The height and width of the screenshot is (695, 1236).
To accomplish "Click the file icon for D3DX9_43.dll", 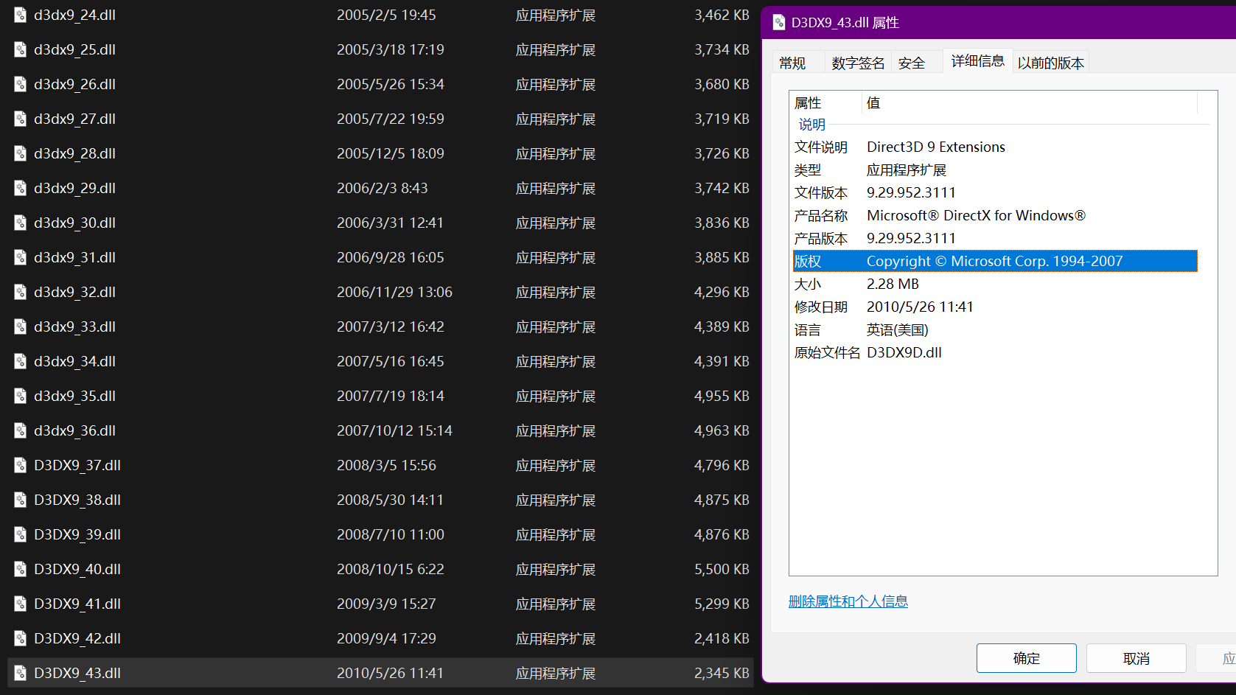I will pos(20,673).
